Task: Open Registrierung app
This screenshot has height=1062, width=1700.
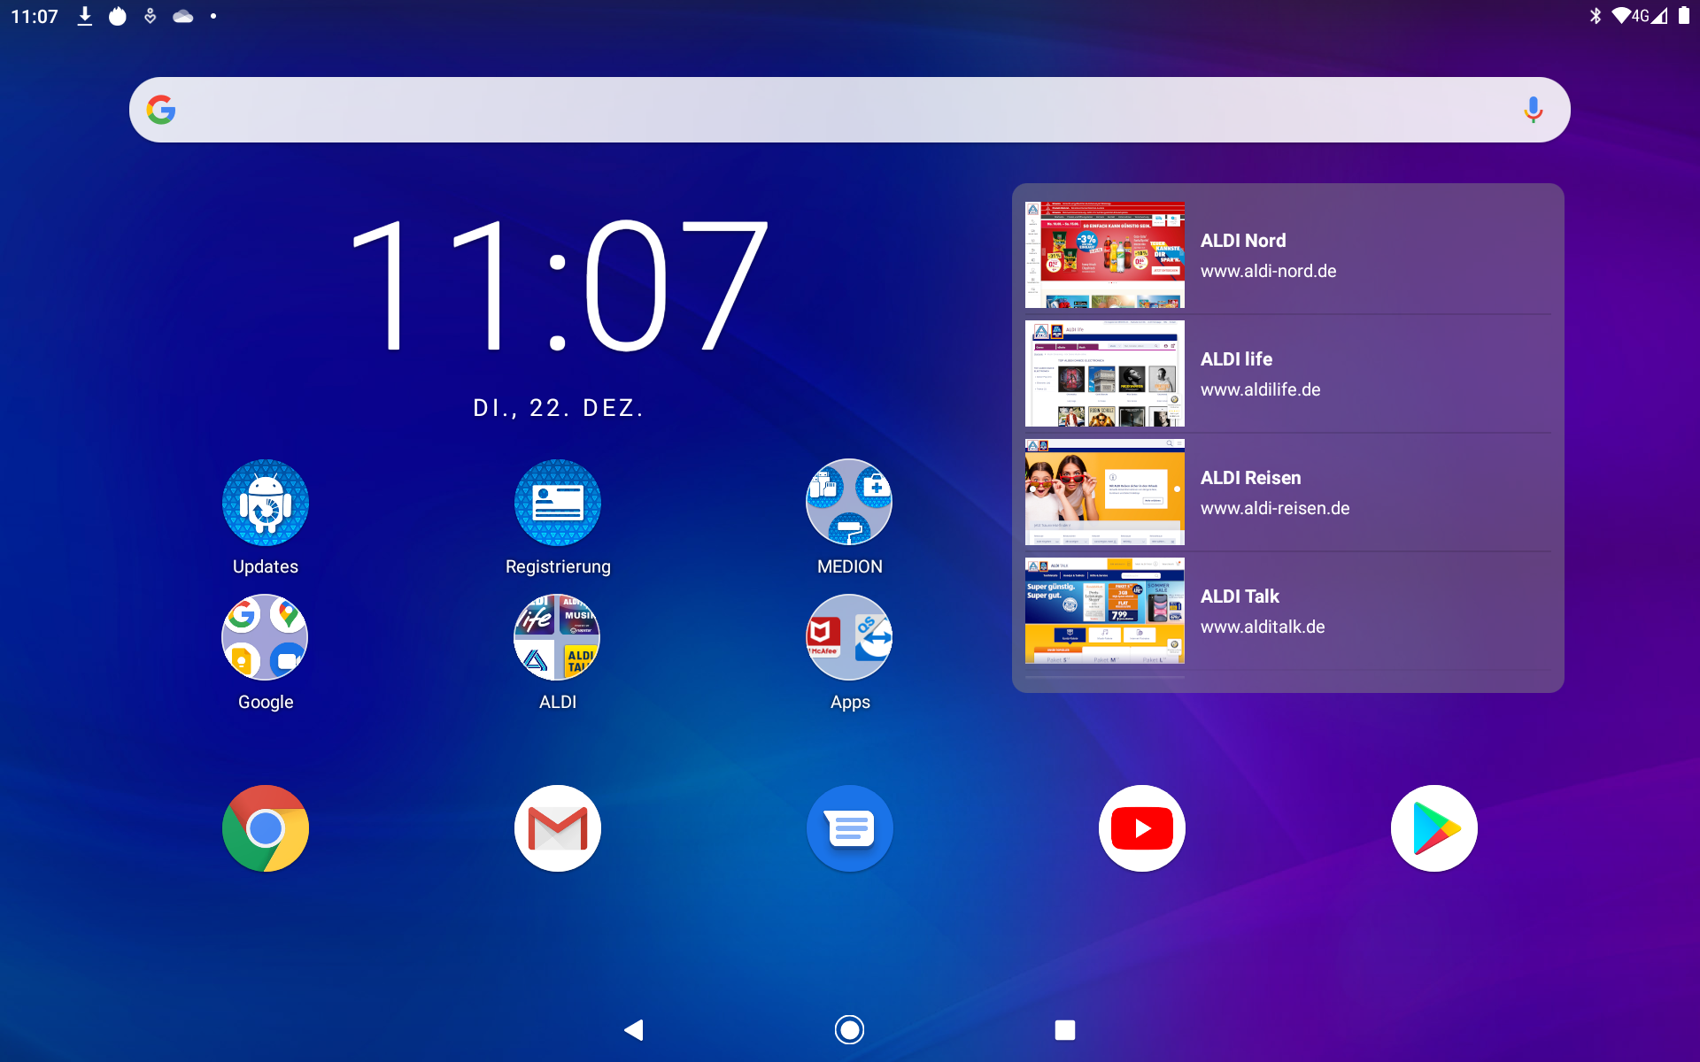Action: tap(556, 502)
